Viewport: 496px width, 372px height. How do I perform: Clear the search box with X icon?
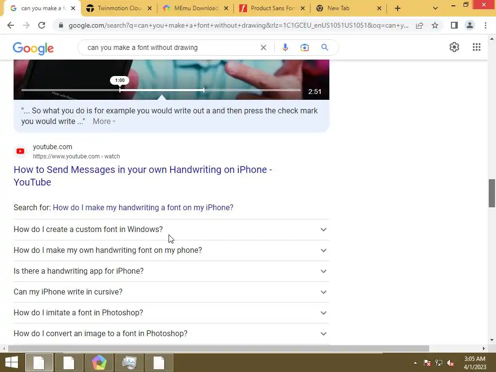click(x=263, y=47)
